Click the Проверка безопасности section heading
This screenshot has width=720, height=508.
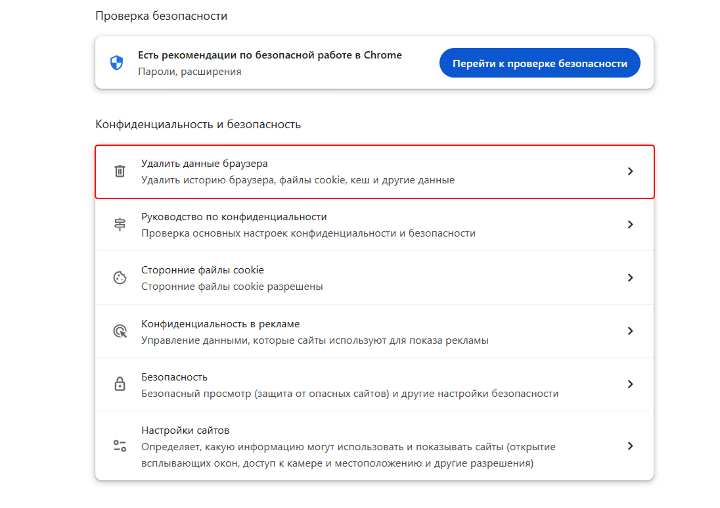[x=162, y=15]
